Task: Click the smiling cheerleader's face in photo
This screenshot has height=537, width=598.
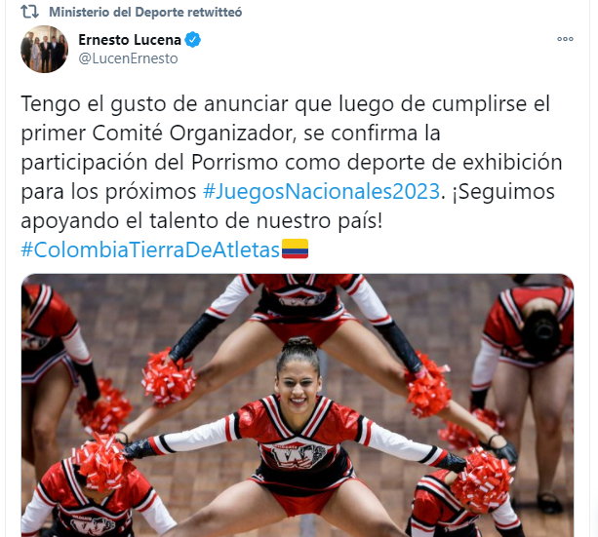Action: point(298,389)
